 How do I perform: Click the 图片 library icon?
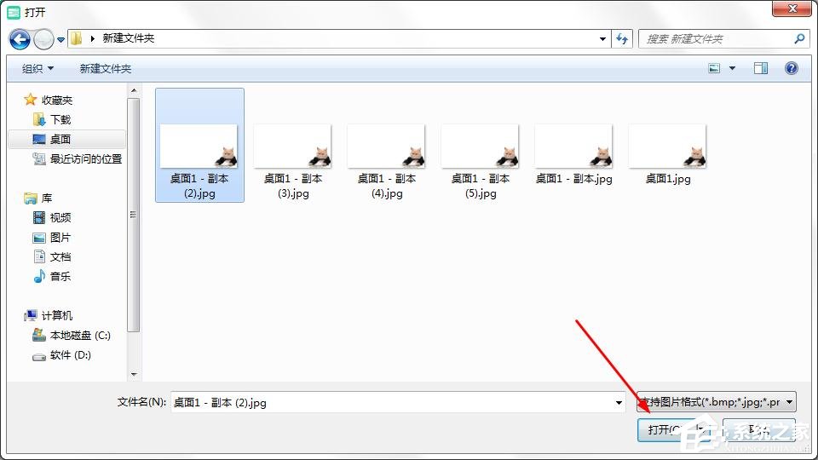39,238
